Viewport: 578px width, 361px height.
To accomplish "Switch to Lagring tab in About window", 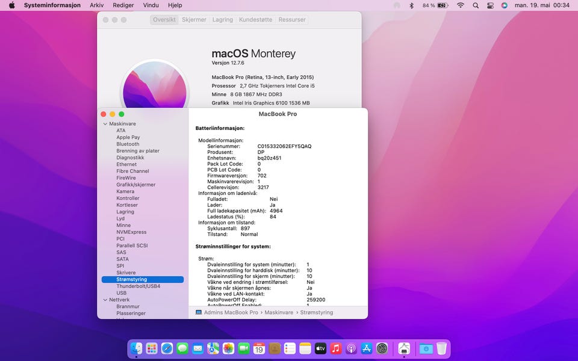I will pyautogui.click(x=223, y=20).
